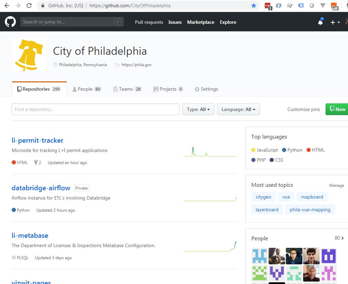The height and width of the screenshot is (284, 348).
Task: Click the browser forward arrow
Action: coord(18,6)
